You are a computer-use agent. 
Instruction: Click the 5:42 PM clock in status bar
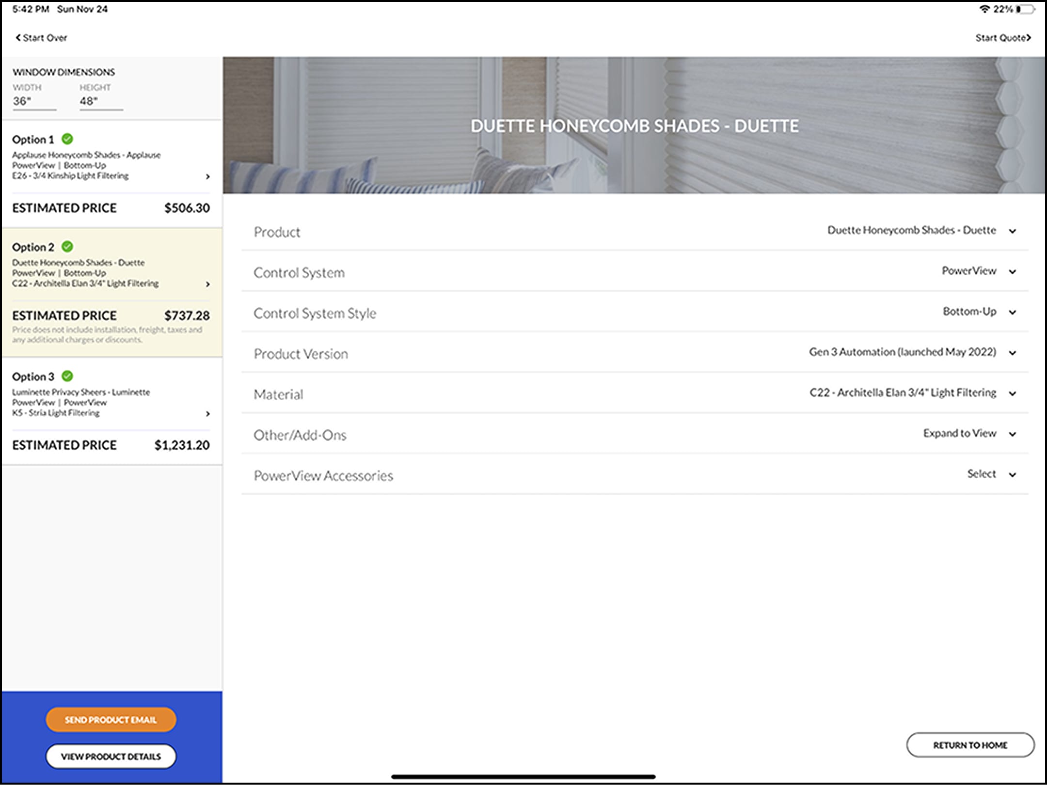pyautogui.click(x=31, y=9)
